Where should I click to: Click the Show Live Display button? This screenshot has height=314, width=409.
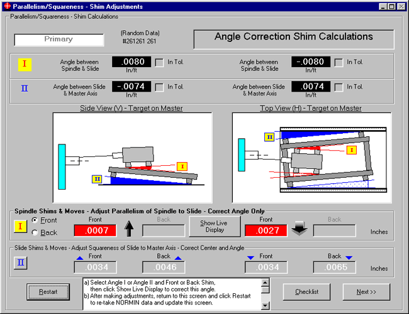[215, 226]
